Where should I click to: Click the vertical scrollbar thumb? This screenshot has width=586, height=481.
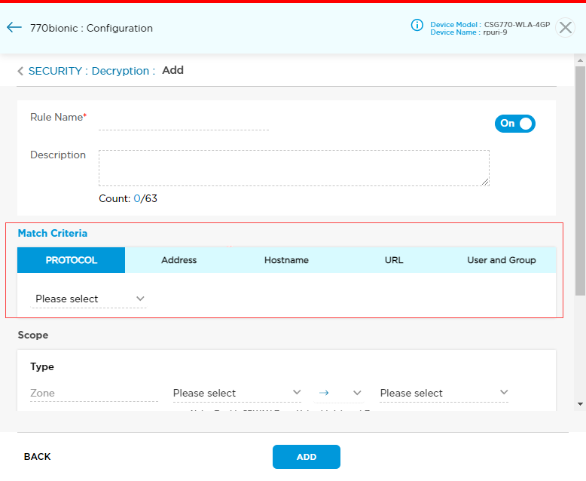580,181
